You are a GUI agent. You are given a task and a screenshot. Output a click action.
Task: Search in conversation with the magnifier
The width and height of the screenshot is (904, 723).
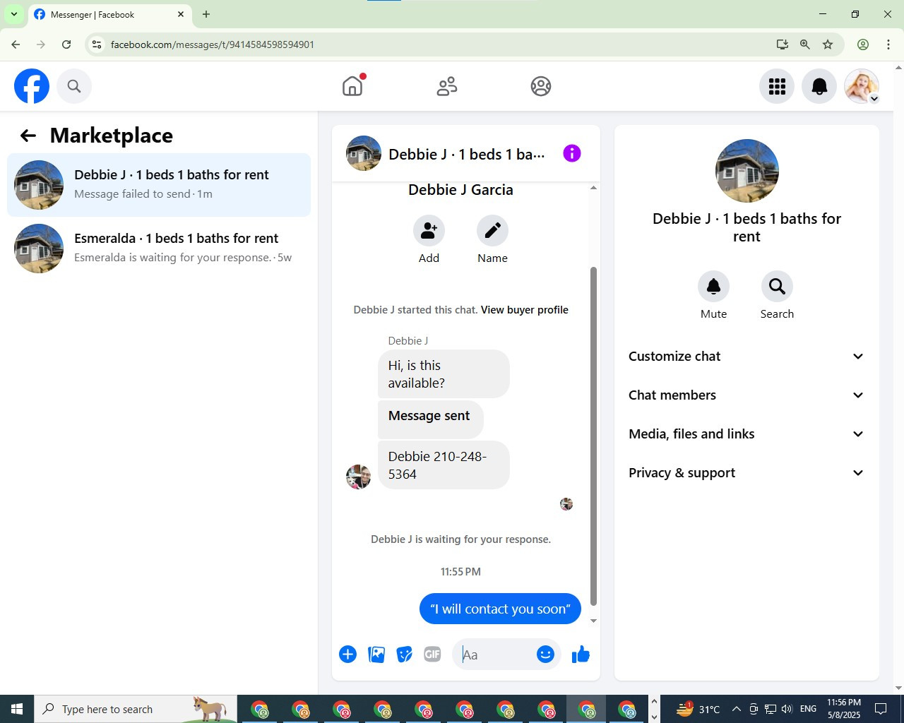[777, 286]
